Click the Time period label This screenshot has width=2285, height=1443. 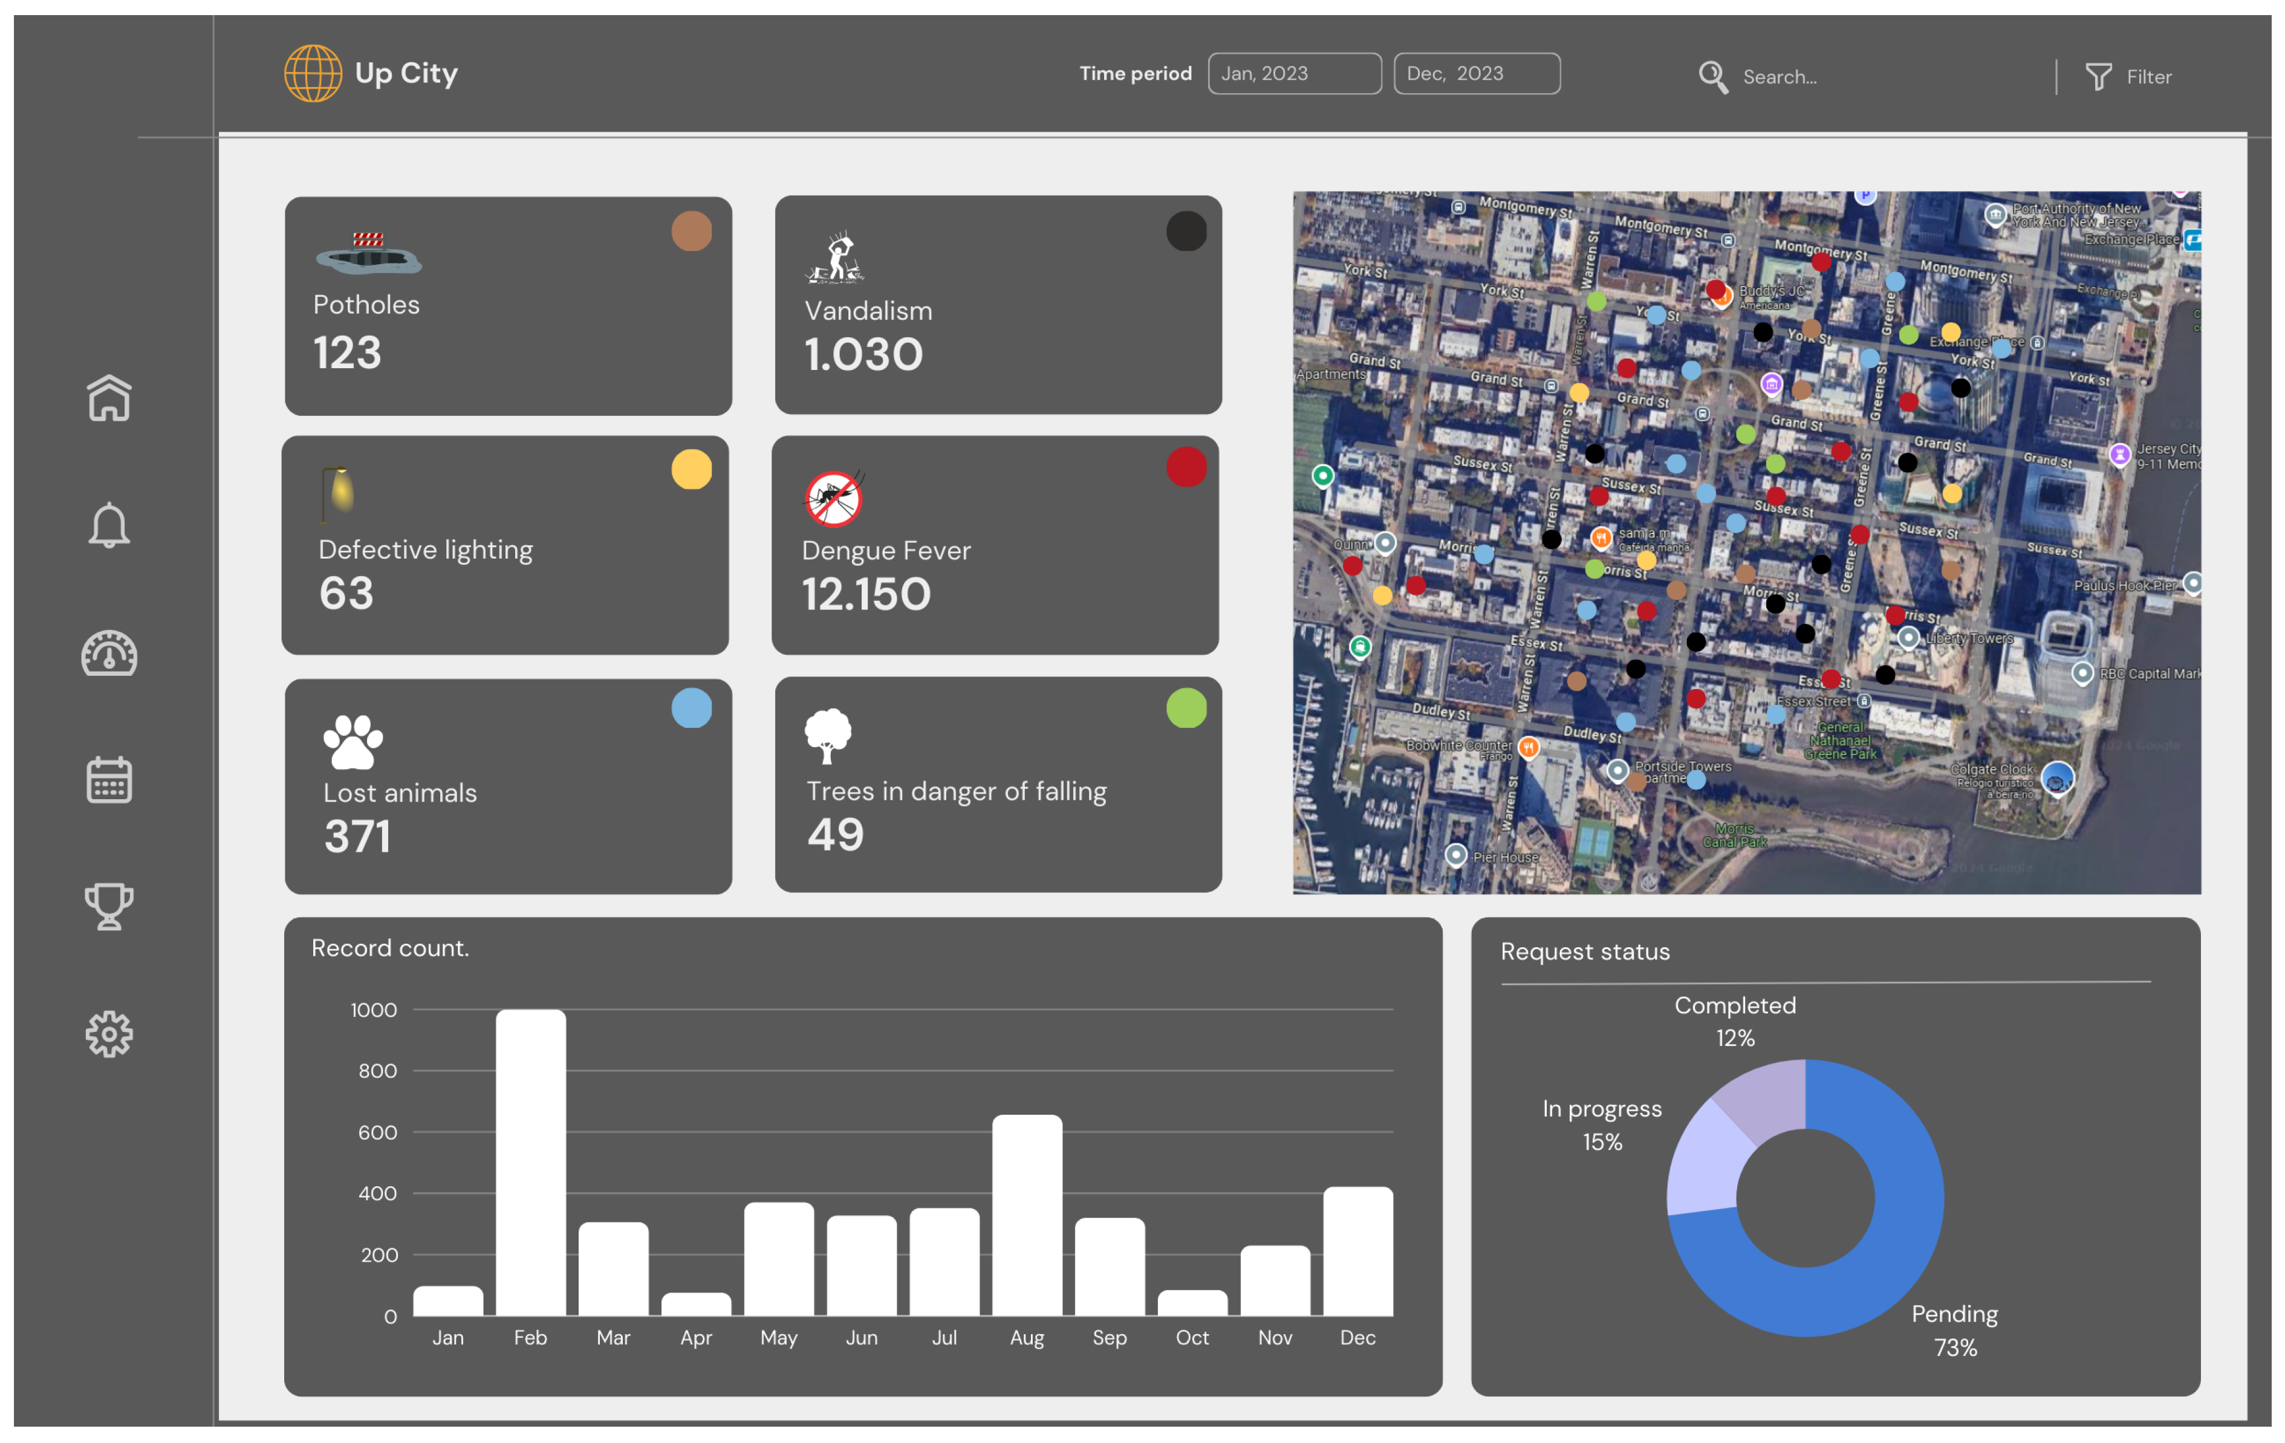tap(1135, 74)
